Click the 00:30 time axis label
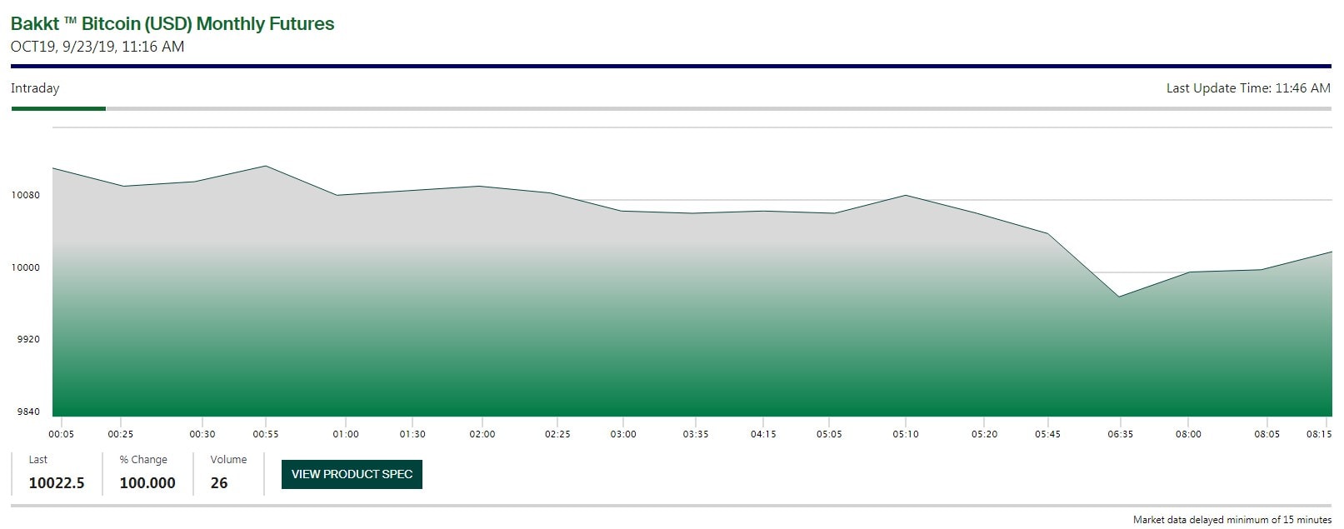Screen dimensions: 1344x529 tap(202, 434)
